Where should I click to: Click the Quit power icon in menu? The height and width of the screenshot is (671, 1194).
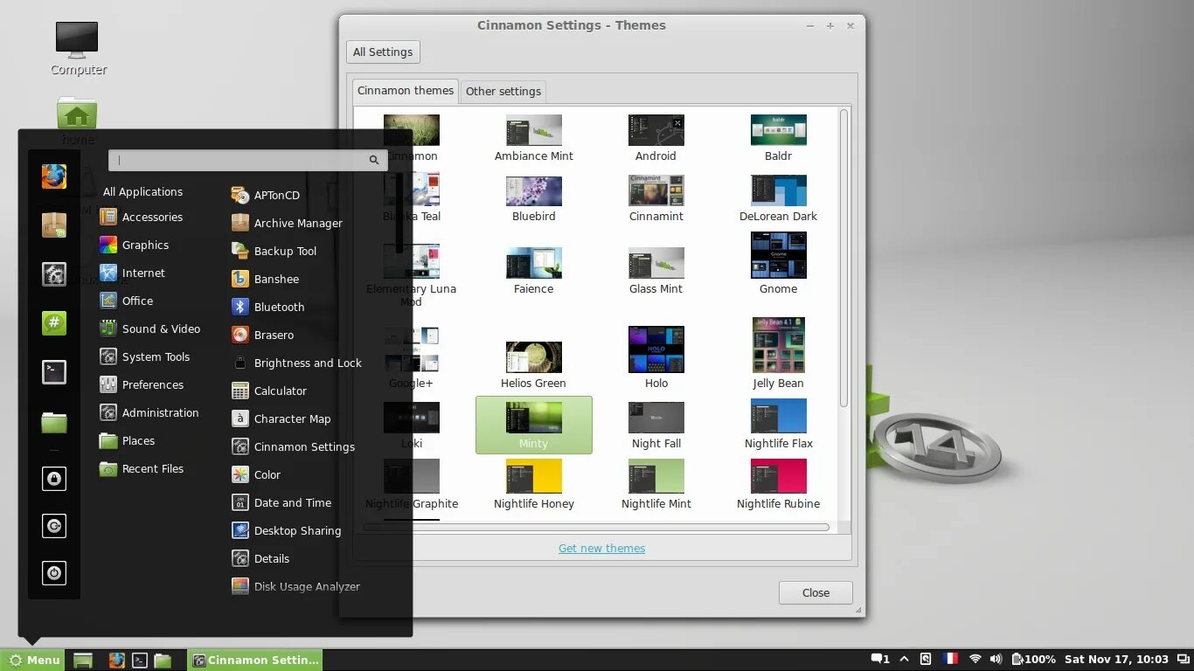pos(54,573)
